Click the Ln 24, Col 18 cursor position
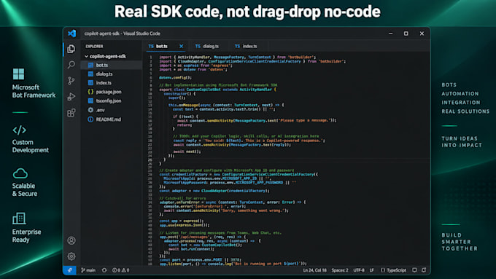 315,270
